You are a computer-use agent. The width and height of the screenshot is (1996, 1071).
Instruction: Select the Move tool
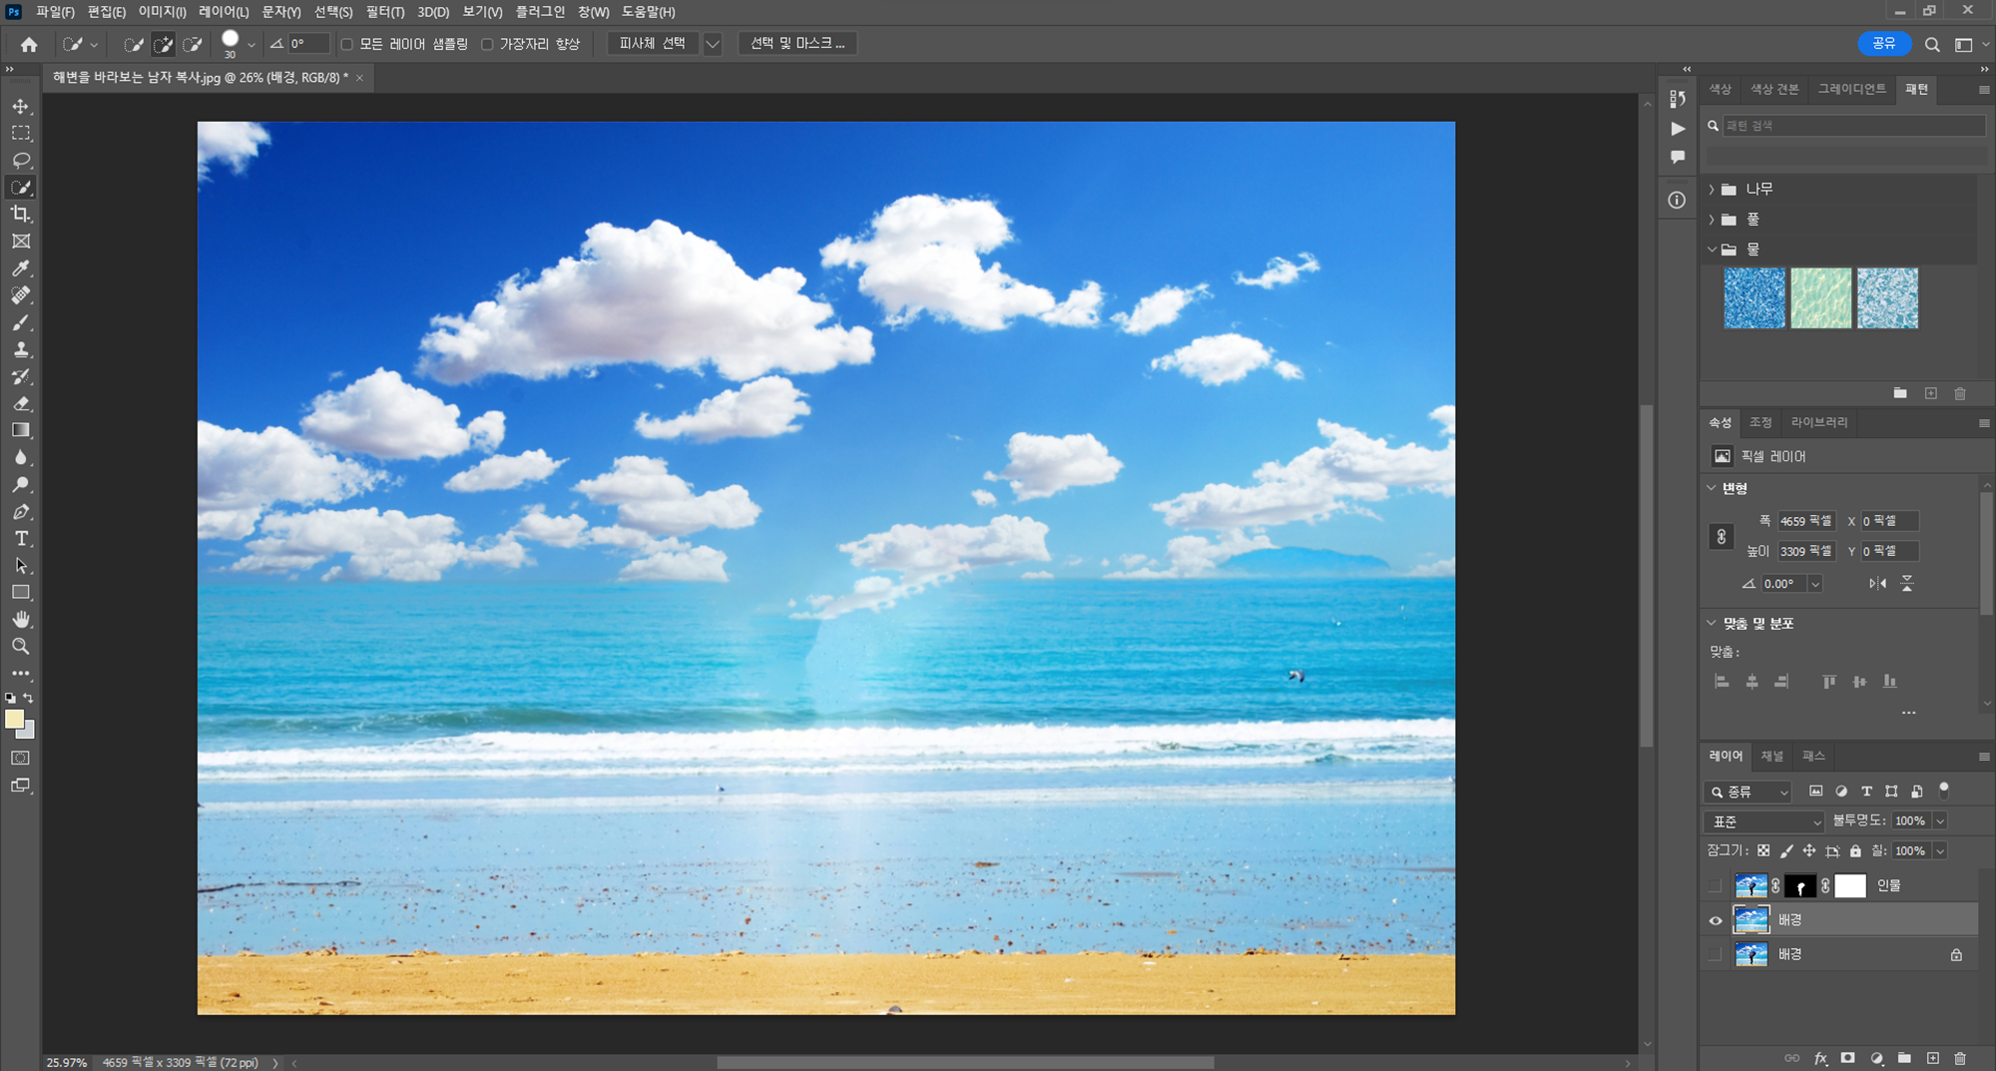[x=21, y=106]
